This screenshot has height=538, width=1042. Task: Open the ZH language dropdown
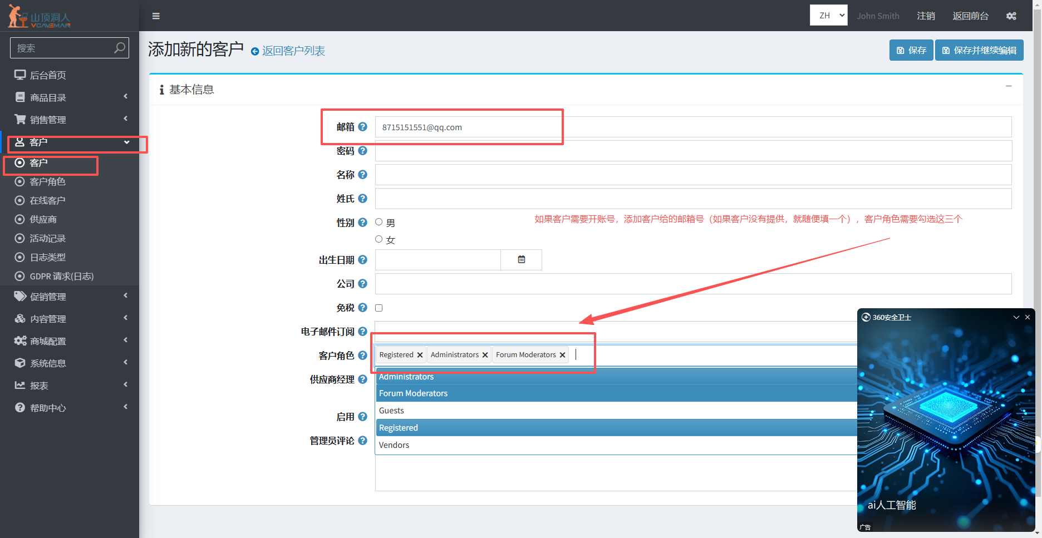click(x=828, y=16)
